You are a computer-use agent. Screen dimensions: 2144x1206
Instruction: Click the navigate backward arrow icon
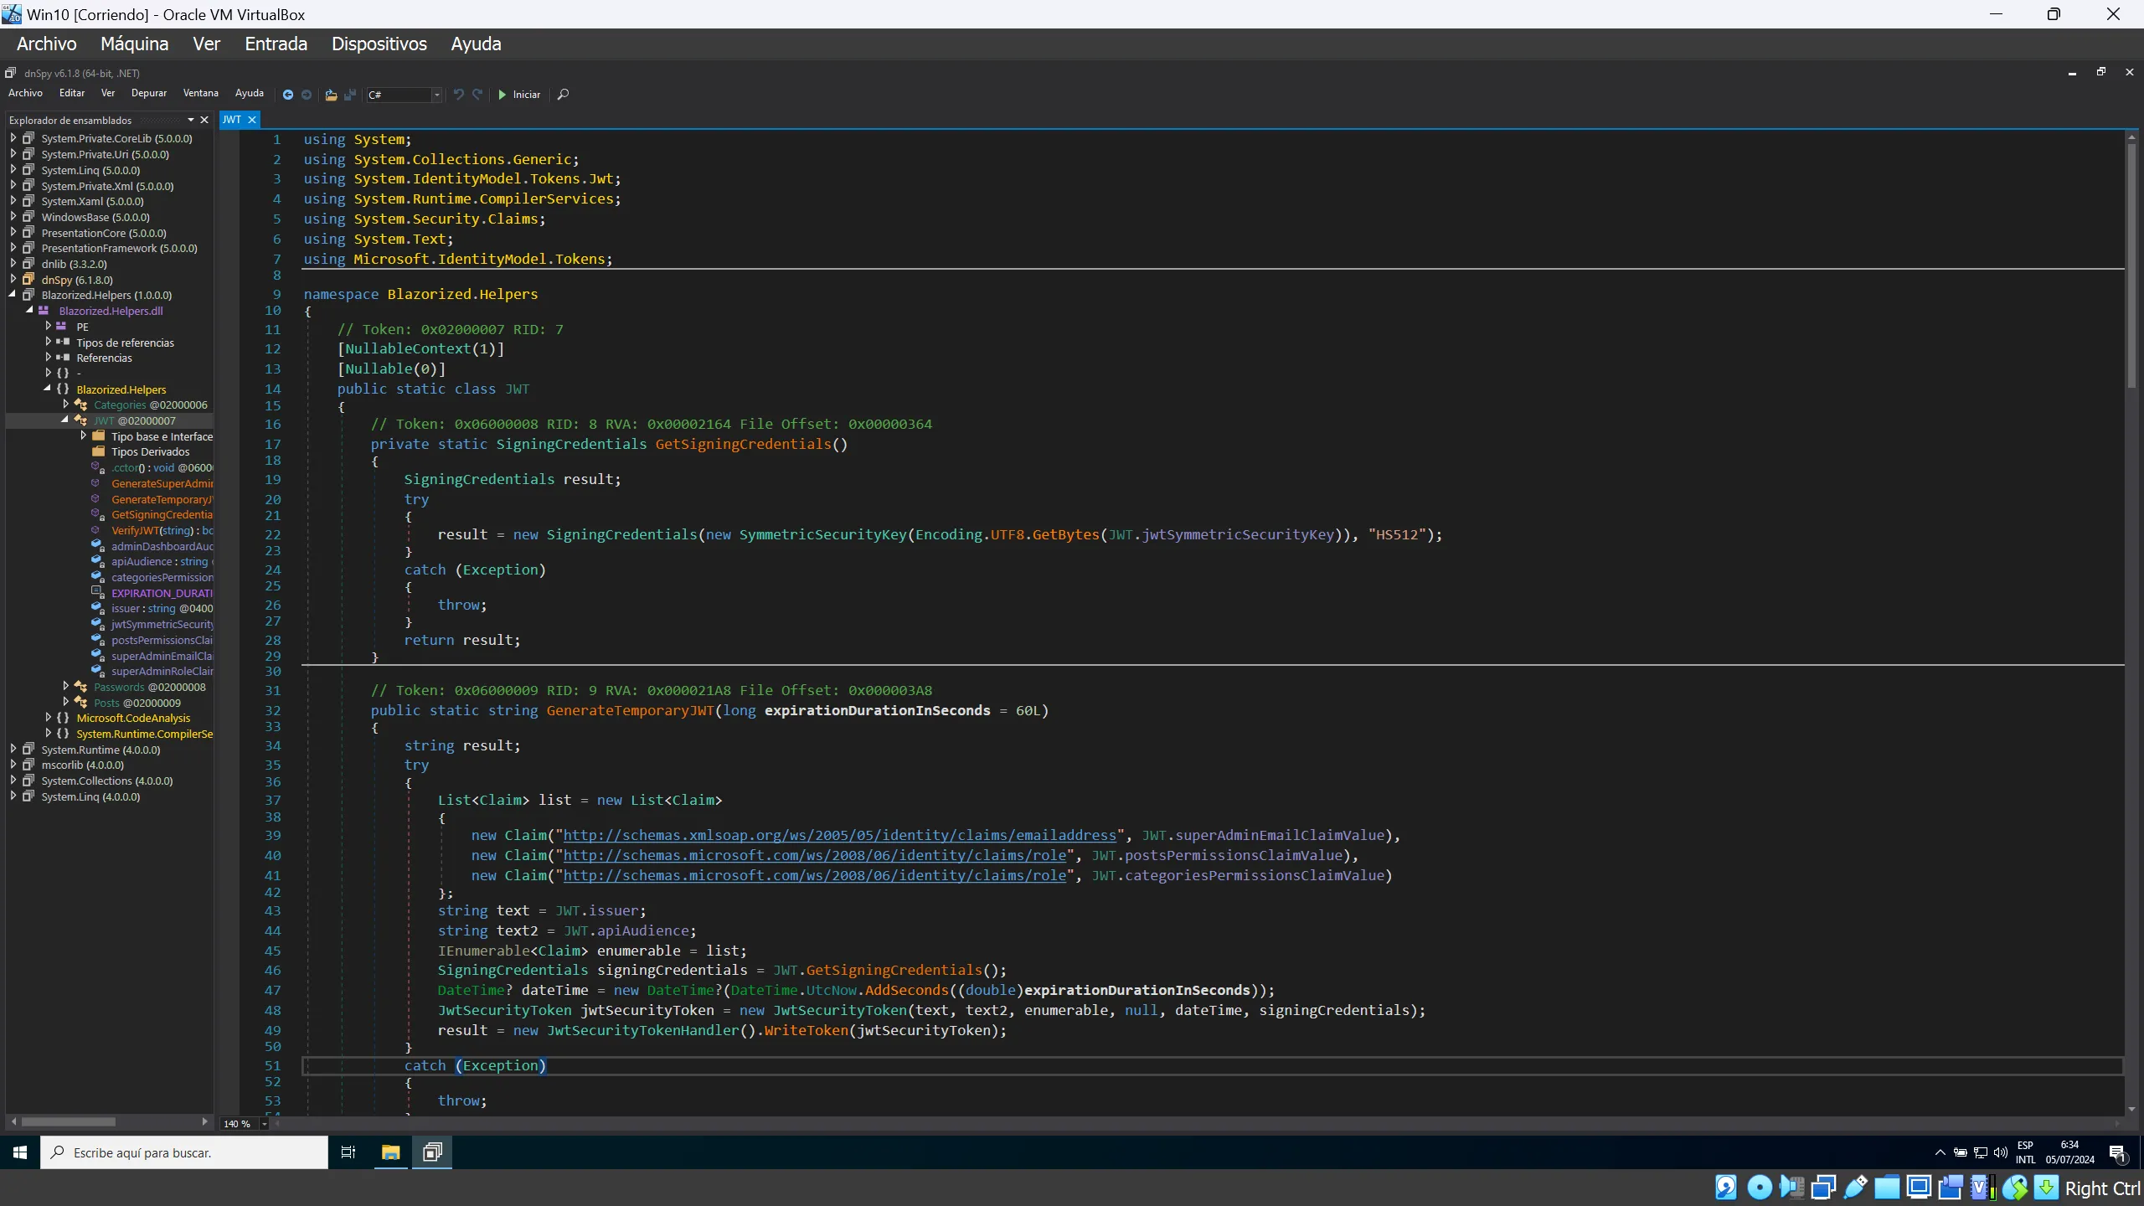[287, 95]
